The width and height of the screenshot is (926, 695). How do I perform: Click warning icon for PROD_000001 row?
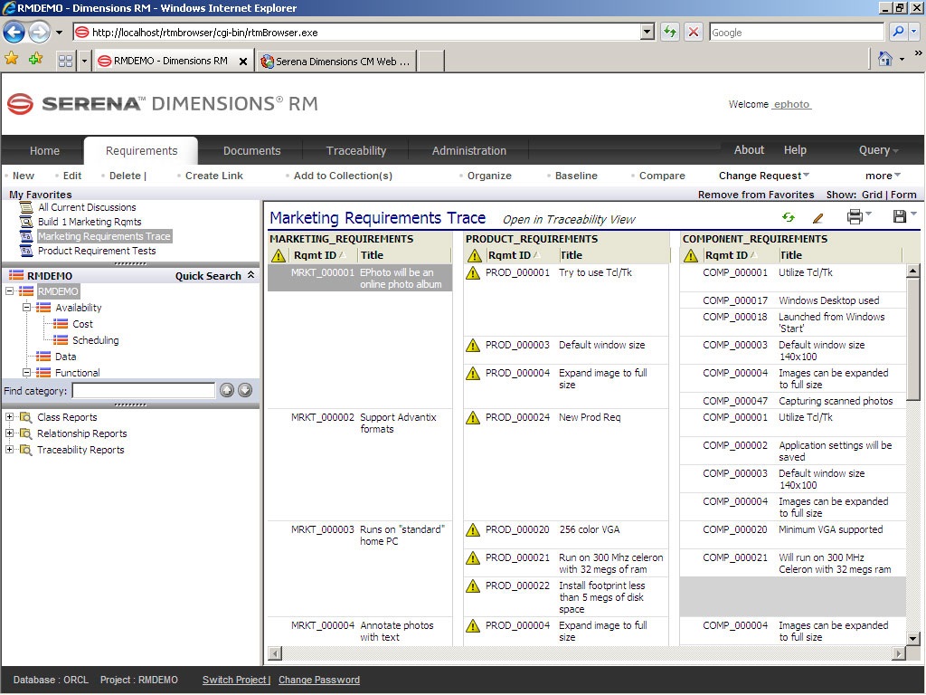[472, 273]
